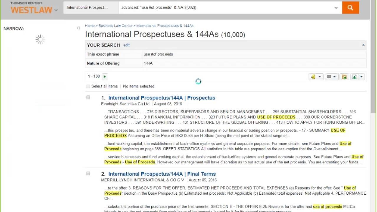Collapse the Your Search summary section

click(x=363, y=45)
